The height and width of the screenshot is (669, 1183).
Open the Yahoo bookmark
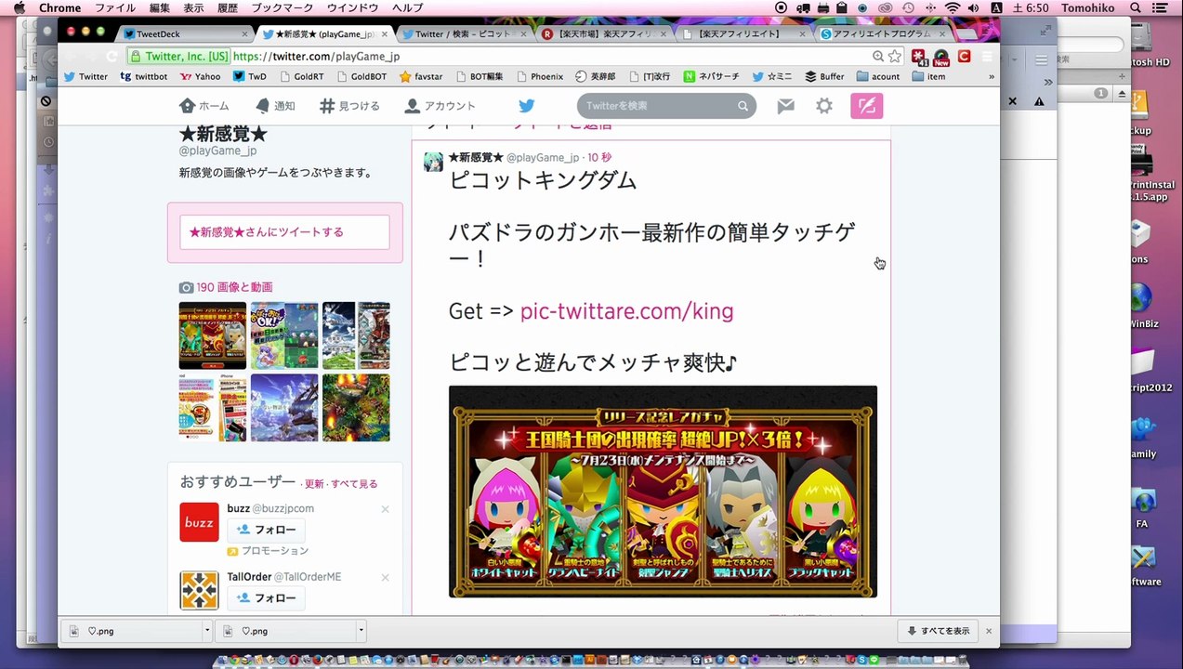coord(200,76)
